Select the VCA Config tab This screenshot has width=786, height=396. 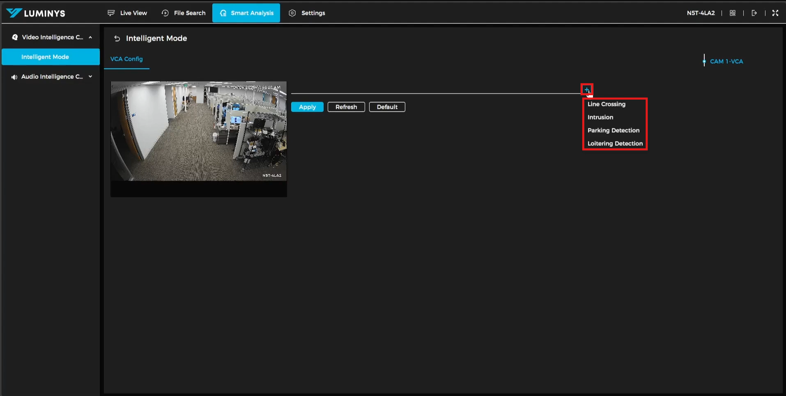pyautogui.click(x=126, y=59)
